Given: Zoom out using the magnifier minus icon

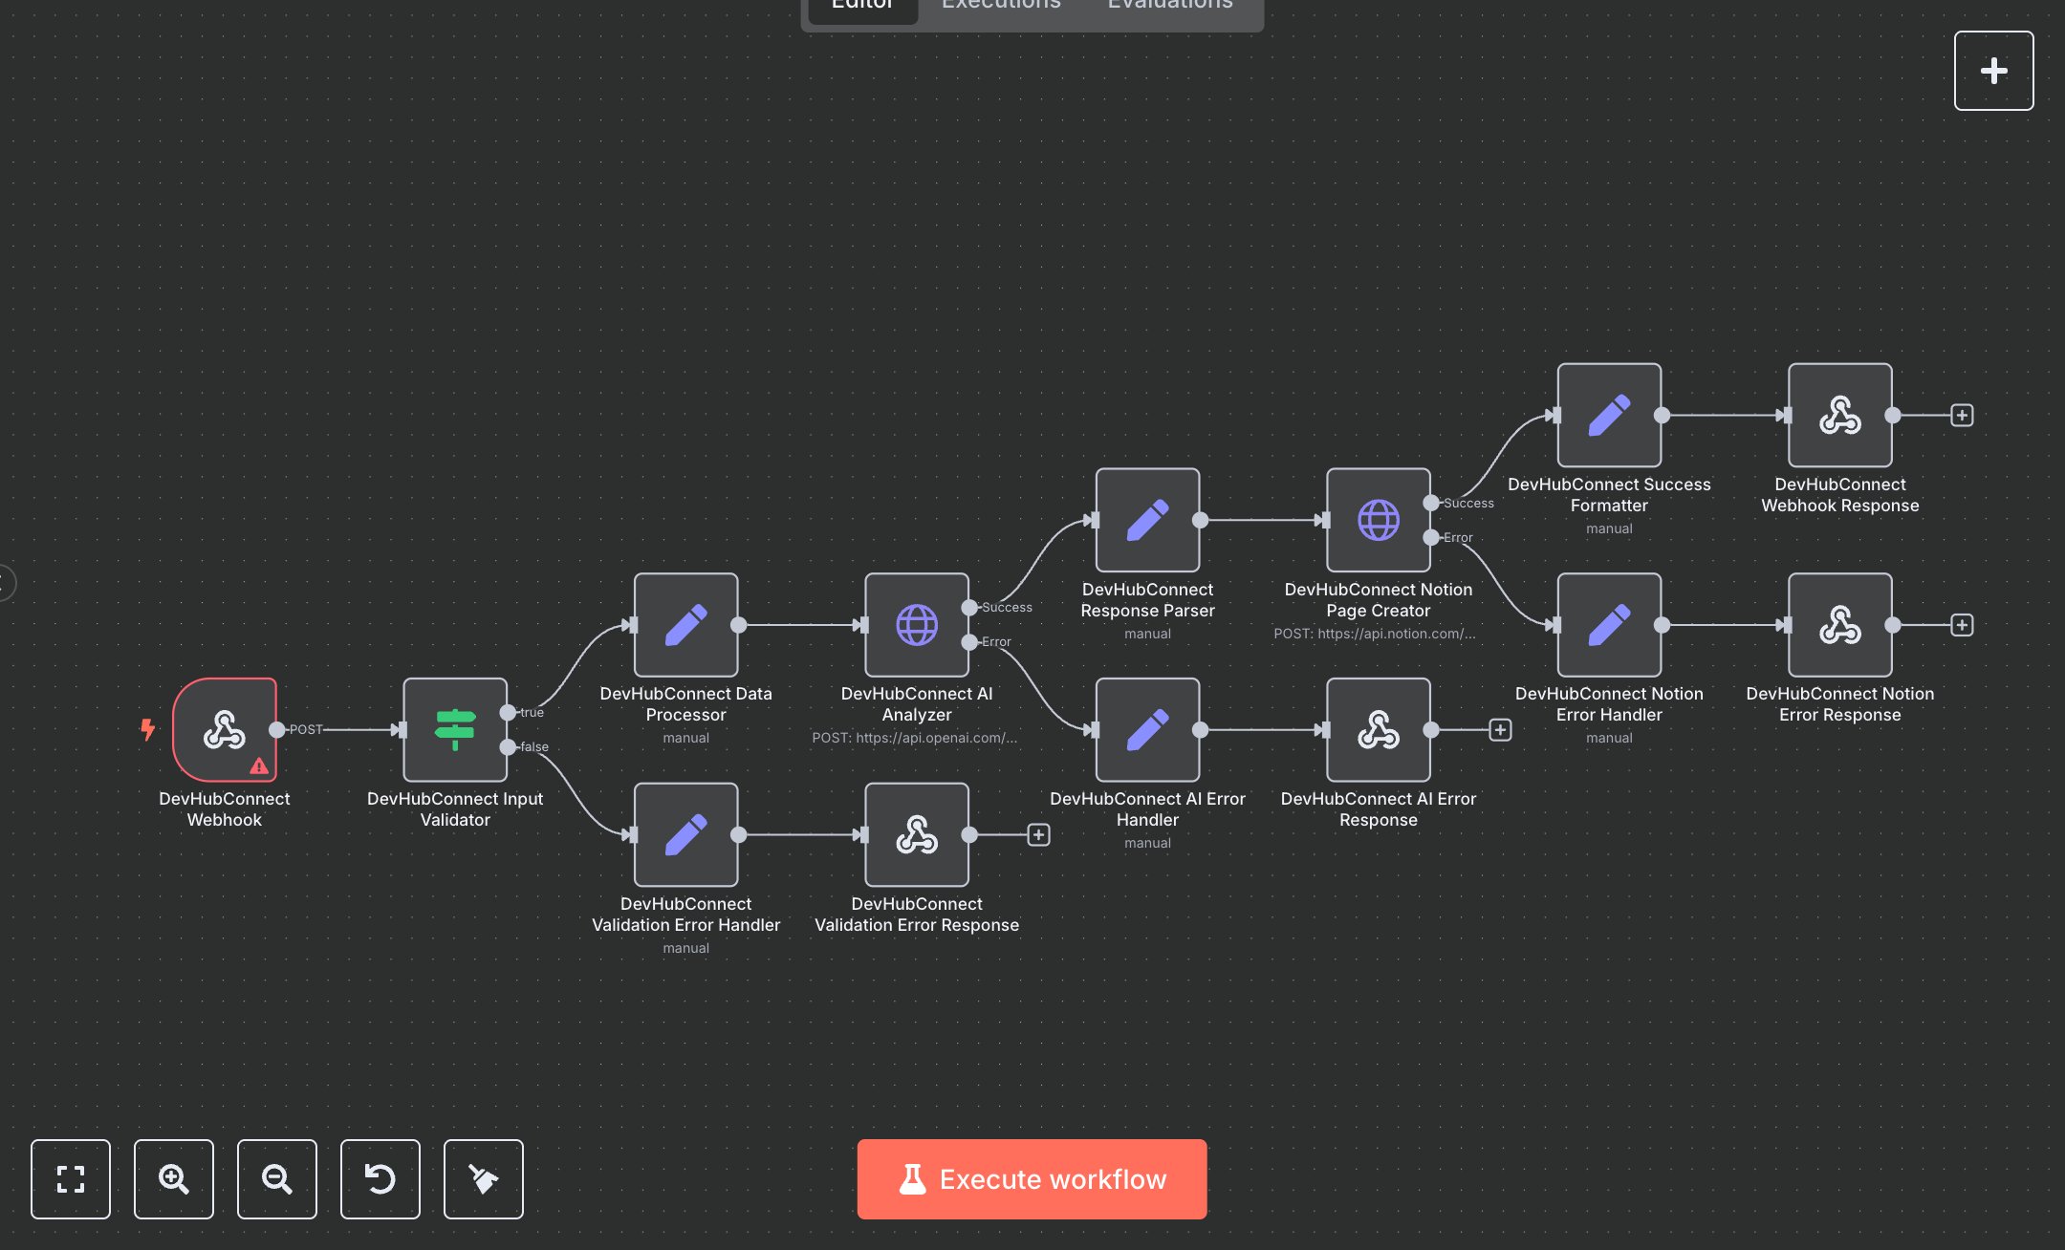Looking at the screenshot, I should click(277, 1179).
